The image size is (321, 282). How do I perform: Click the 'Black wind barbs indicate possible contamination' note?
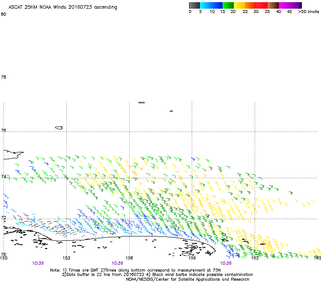pos(200,275)
